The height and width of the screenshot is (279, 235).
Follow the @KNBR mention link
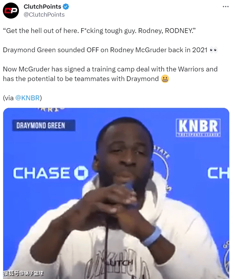click(x=28, y=98)
